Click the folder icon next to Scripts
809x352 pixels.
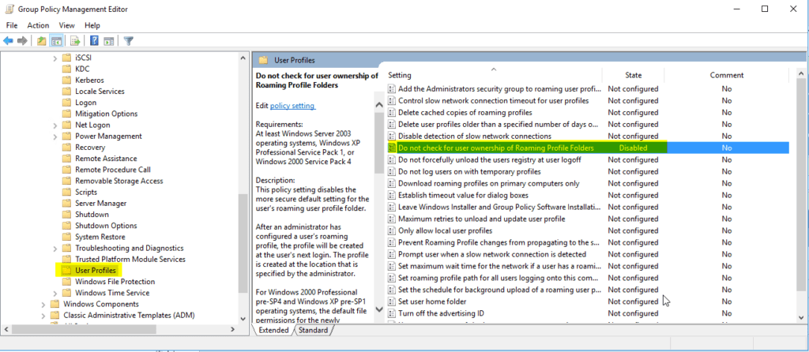coord(66,192)
